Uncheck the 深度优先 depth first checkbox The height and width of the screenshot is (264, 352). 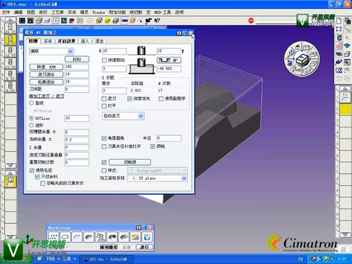130,99
